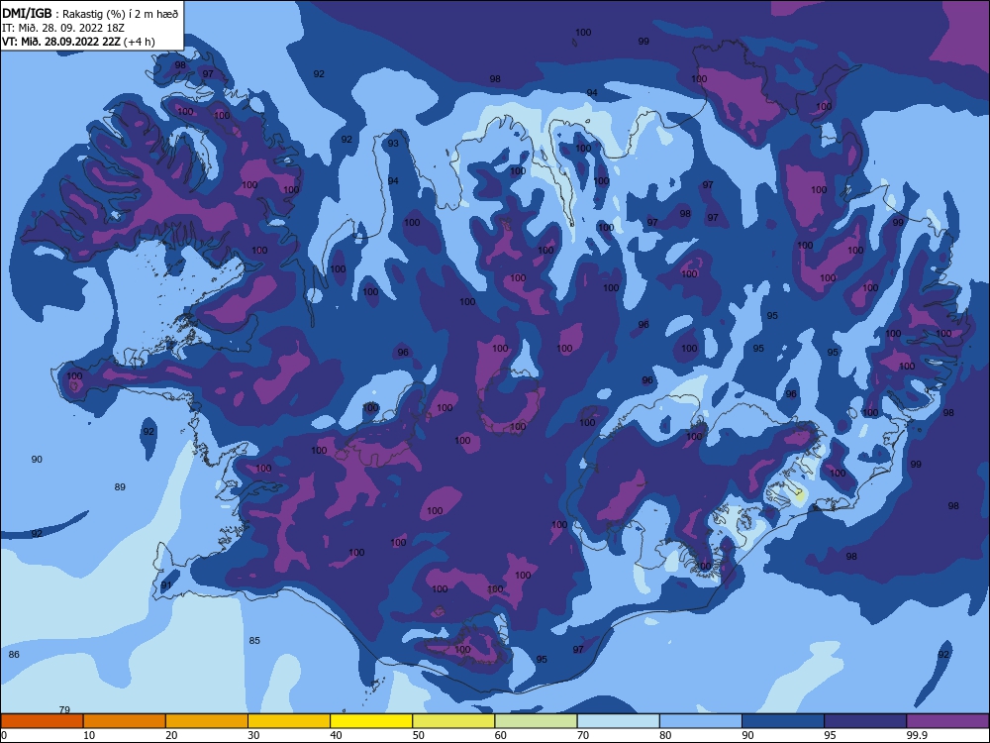Pick the pale yellow 50–60 legend swatch
Image resolution: width=990 pixels, height=743 pixels.
coord(453,721)
